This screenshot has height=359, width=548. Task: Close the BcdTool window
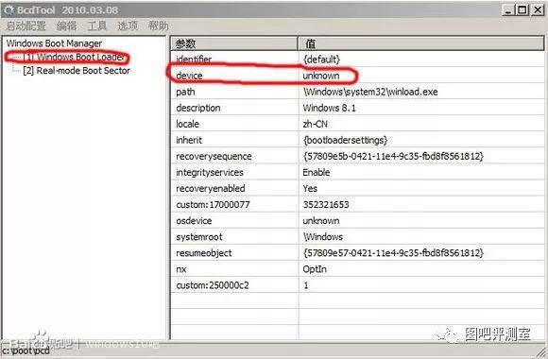coord(538,10)
